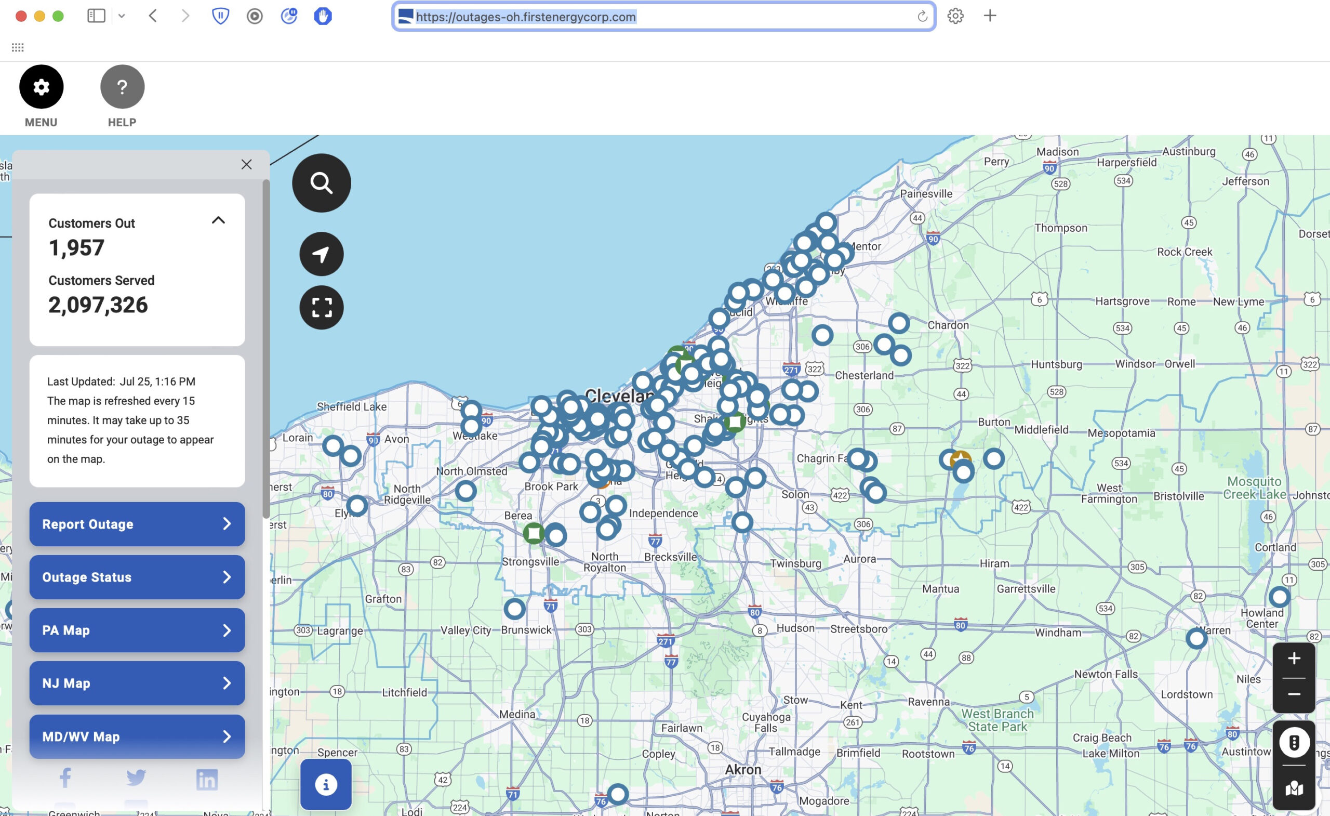Open the HELP question mark button
The image size is (1330, 816).
pyautogui.click(x=122, y=86)
